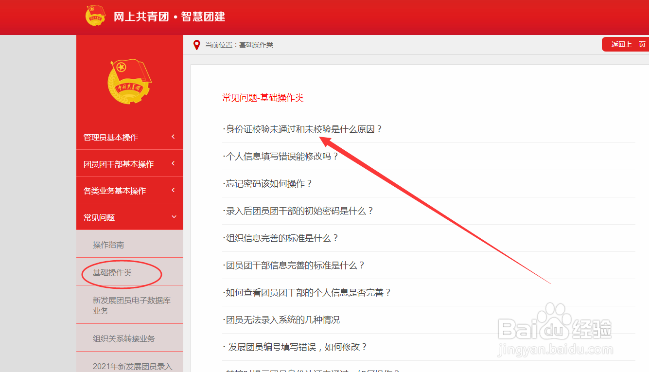
Task: Expand the 团员团干部基本操作 menu
Action: pos(129,163)
